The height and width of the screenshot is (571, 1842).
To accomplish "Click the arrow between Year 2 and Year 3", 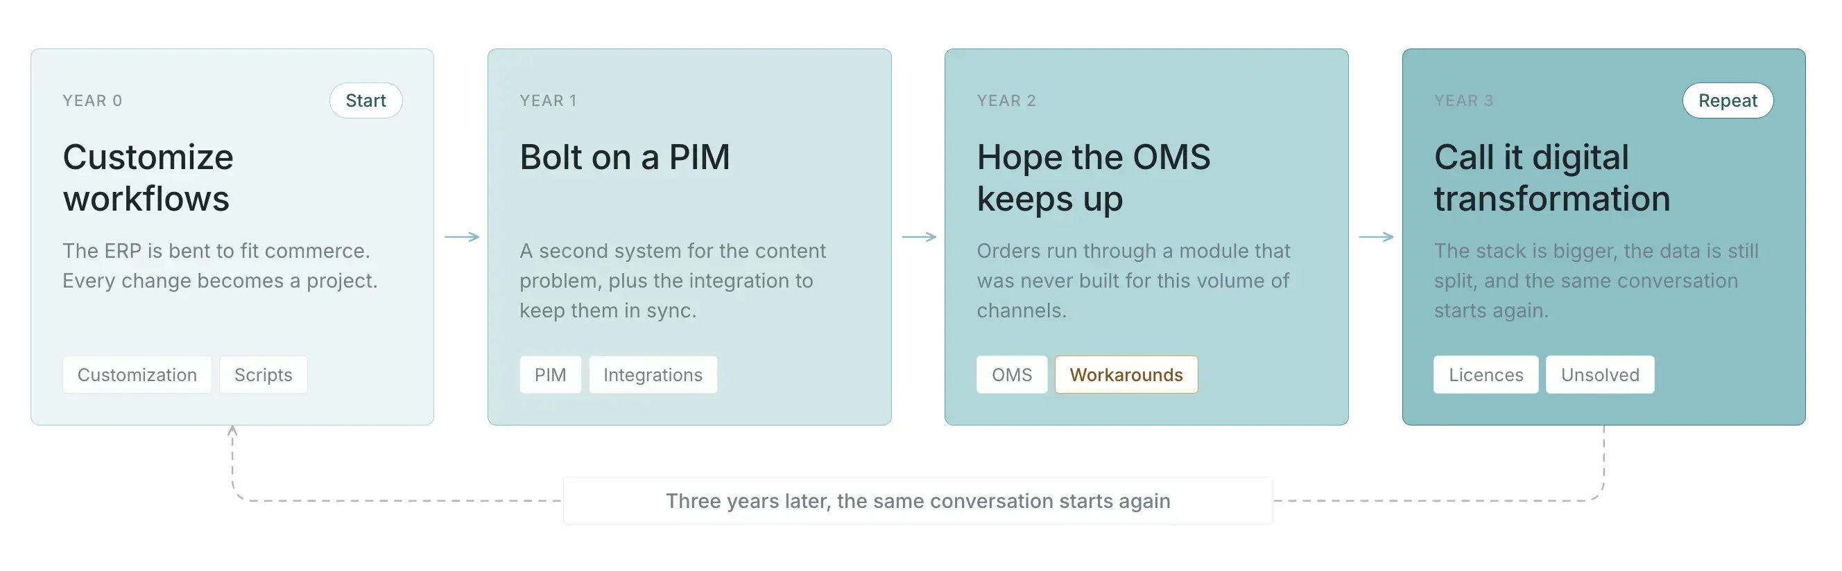I will pos(1376,236).
